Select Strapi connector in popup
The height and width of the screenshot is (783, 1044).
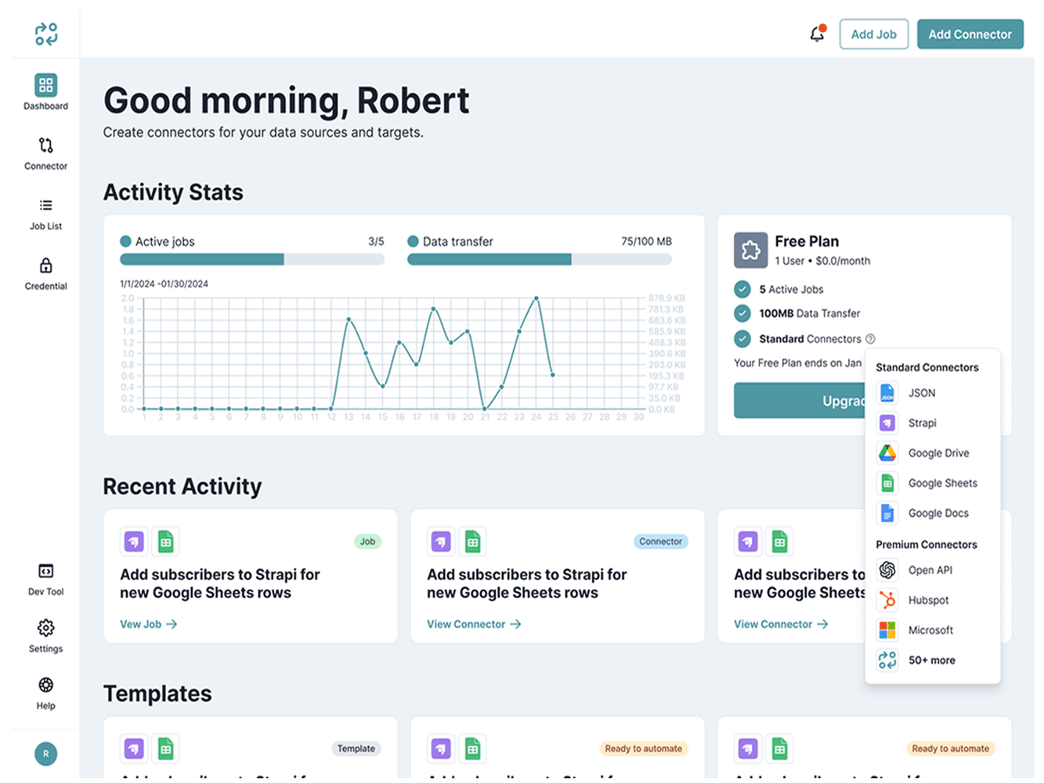(932, 423)
